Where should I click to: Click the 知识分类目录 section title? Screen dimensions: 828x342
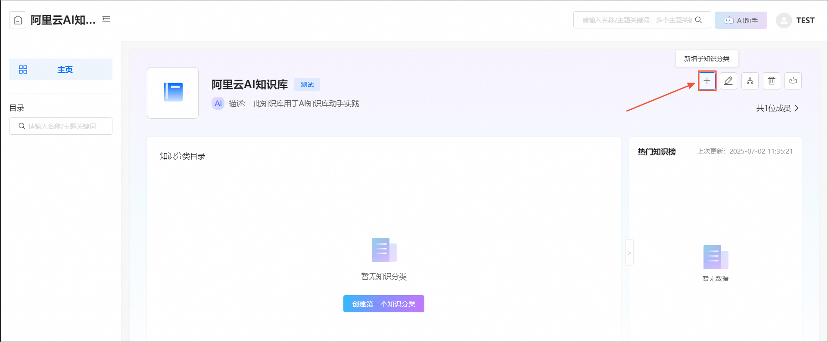[x=183, y=156]
